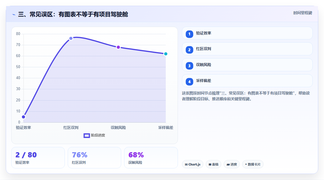The image size is (324, 180).
Task: Select the Chart.js tag
Action: [193, 164]
